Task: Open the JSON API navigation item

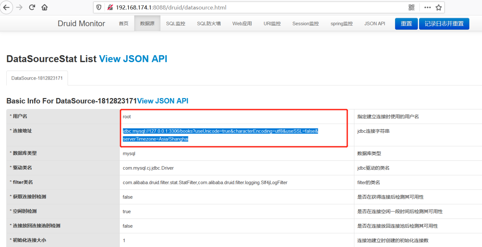Action: 375,23
